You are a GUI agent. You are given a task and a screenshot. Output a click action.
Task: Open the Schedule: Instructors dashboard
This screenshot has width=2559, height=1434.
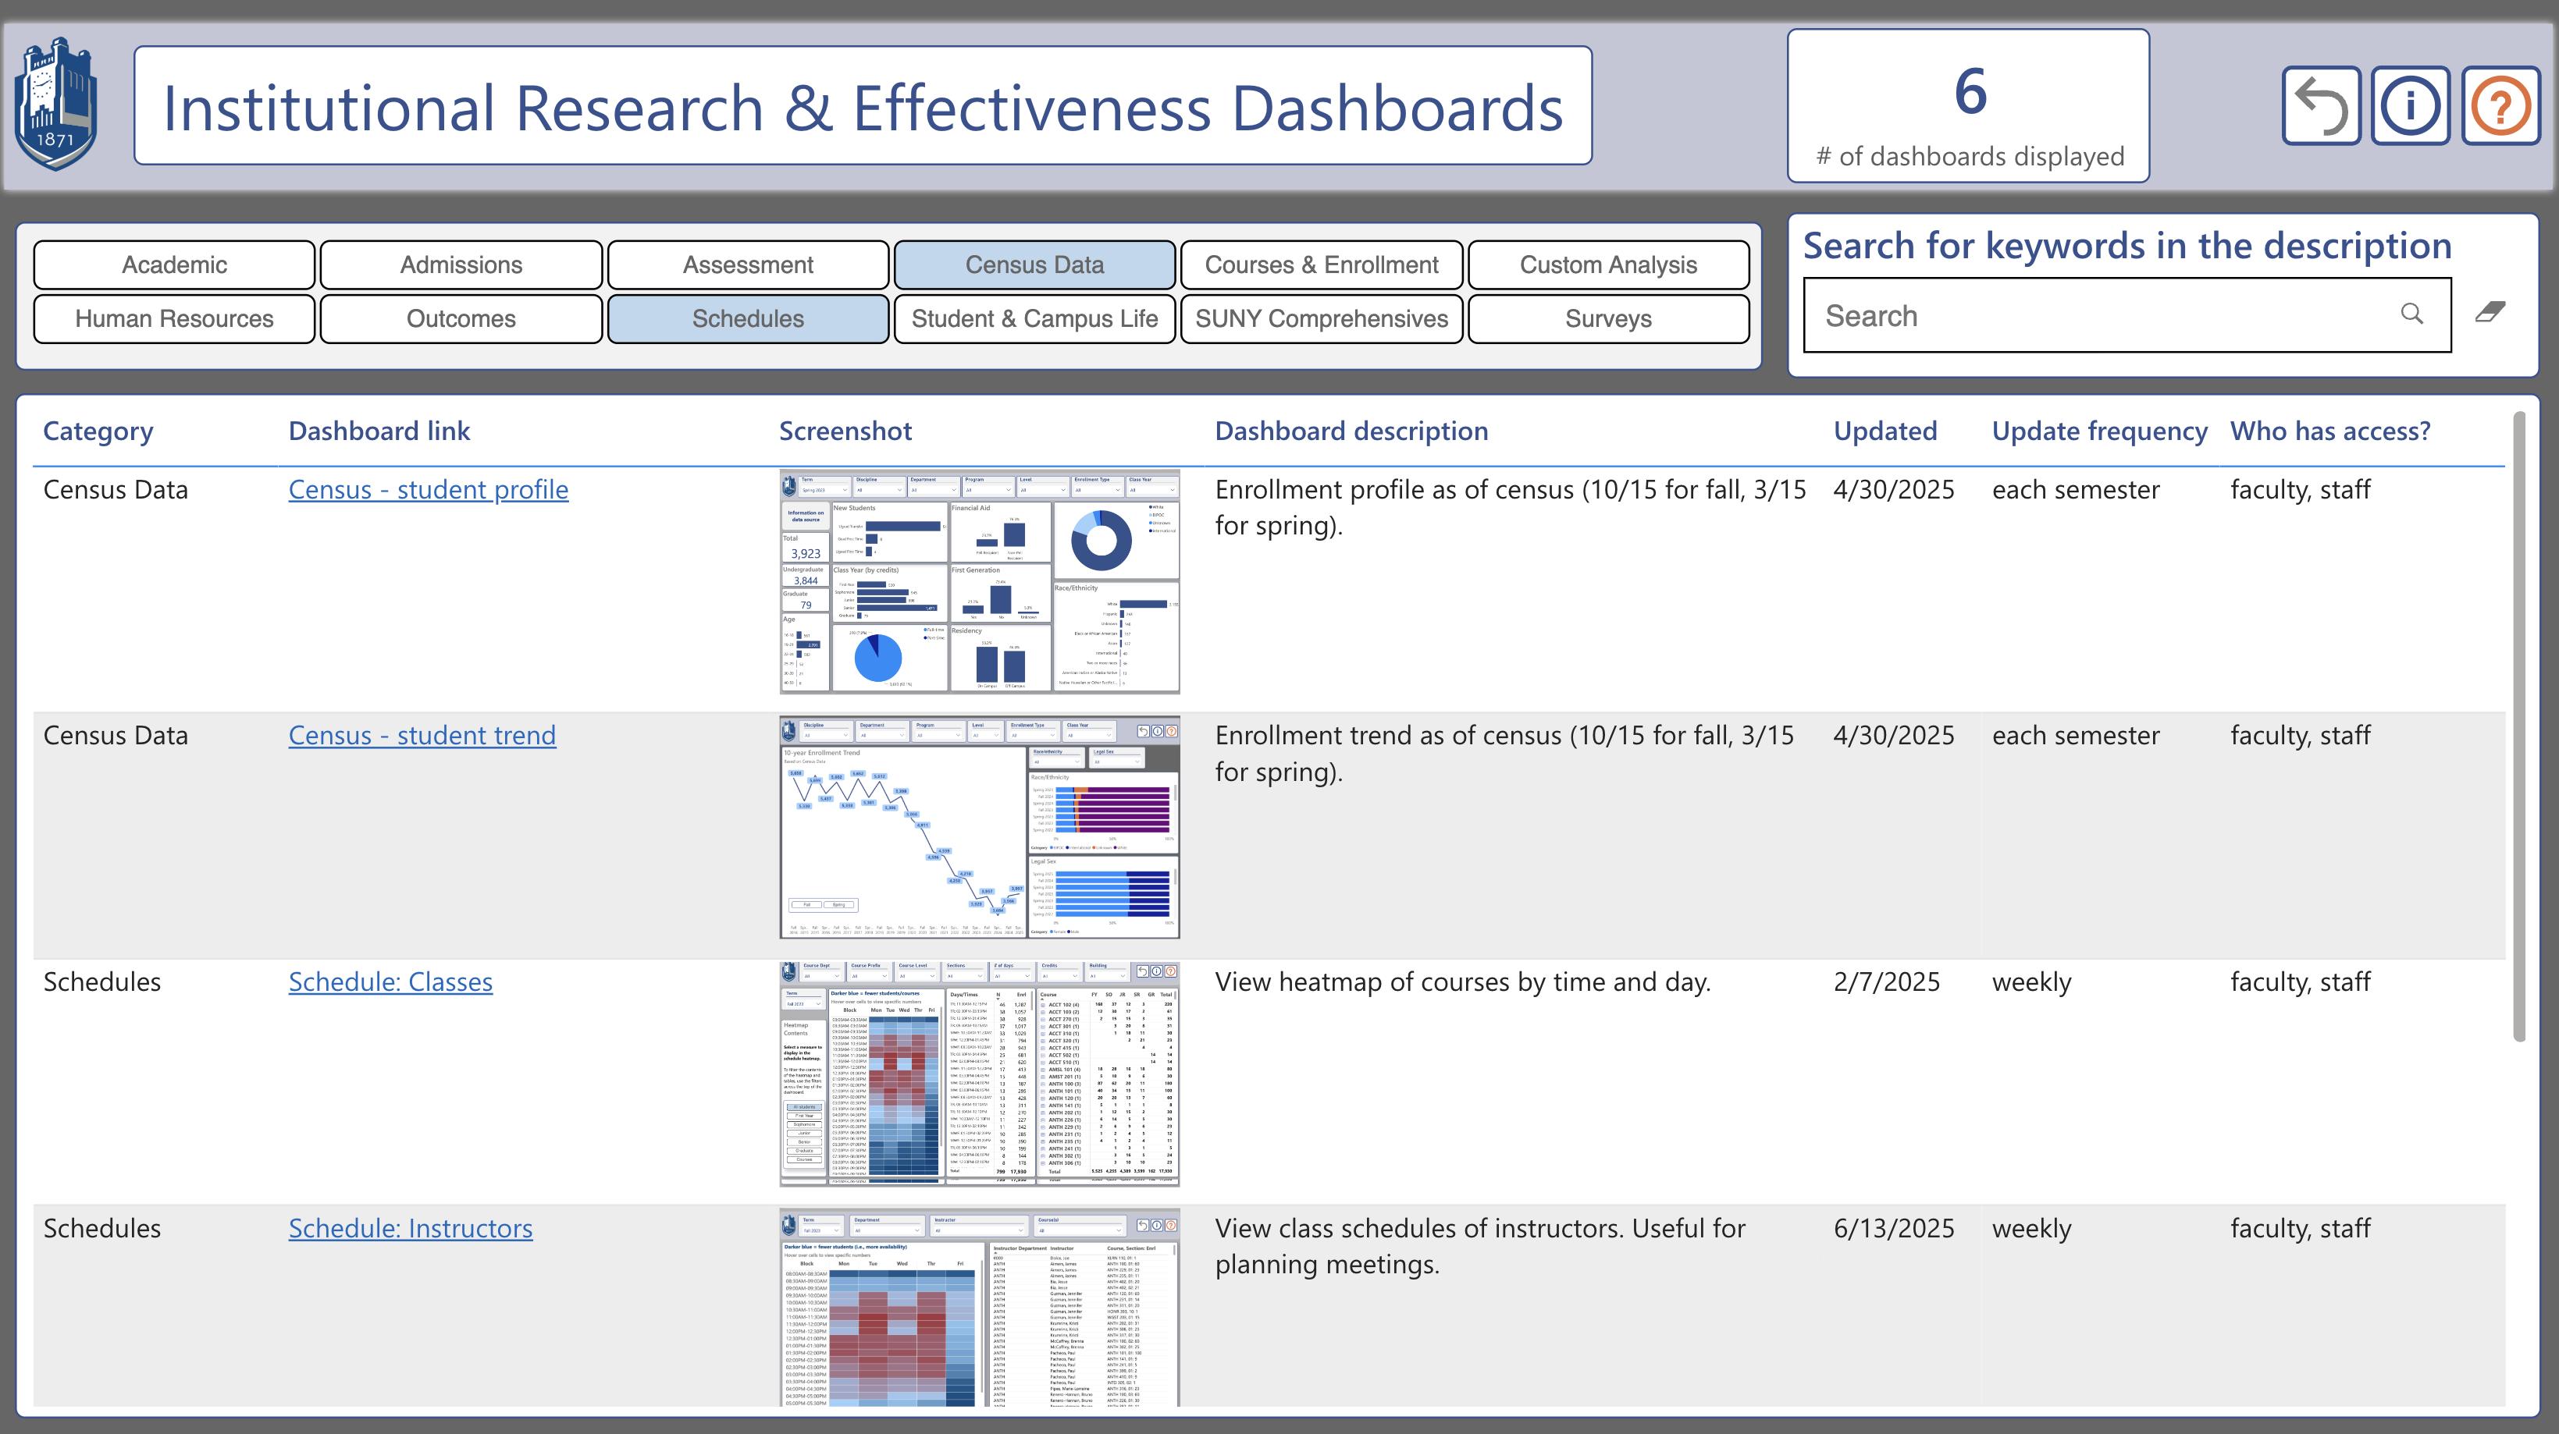(411, 1227)
